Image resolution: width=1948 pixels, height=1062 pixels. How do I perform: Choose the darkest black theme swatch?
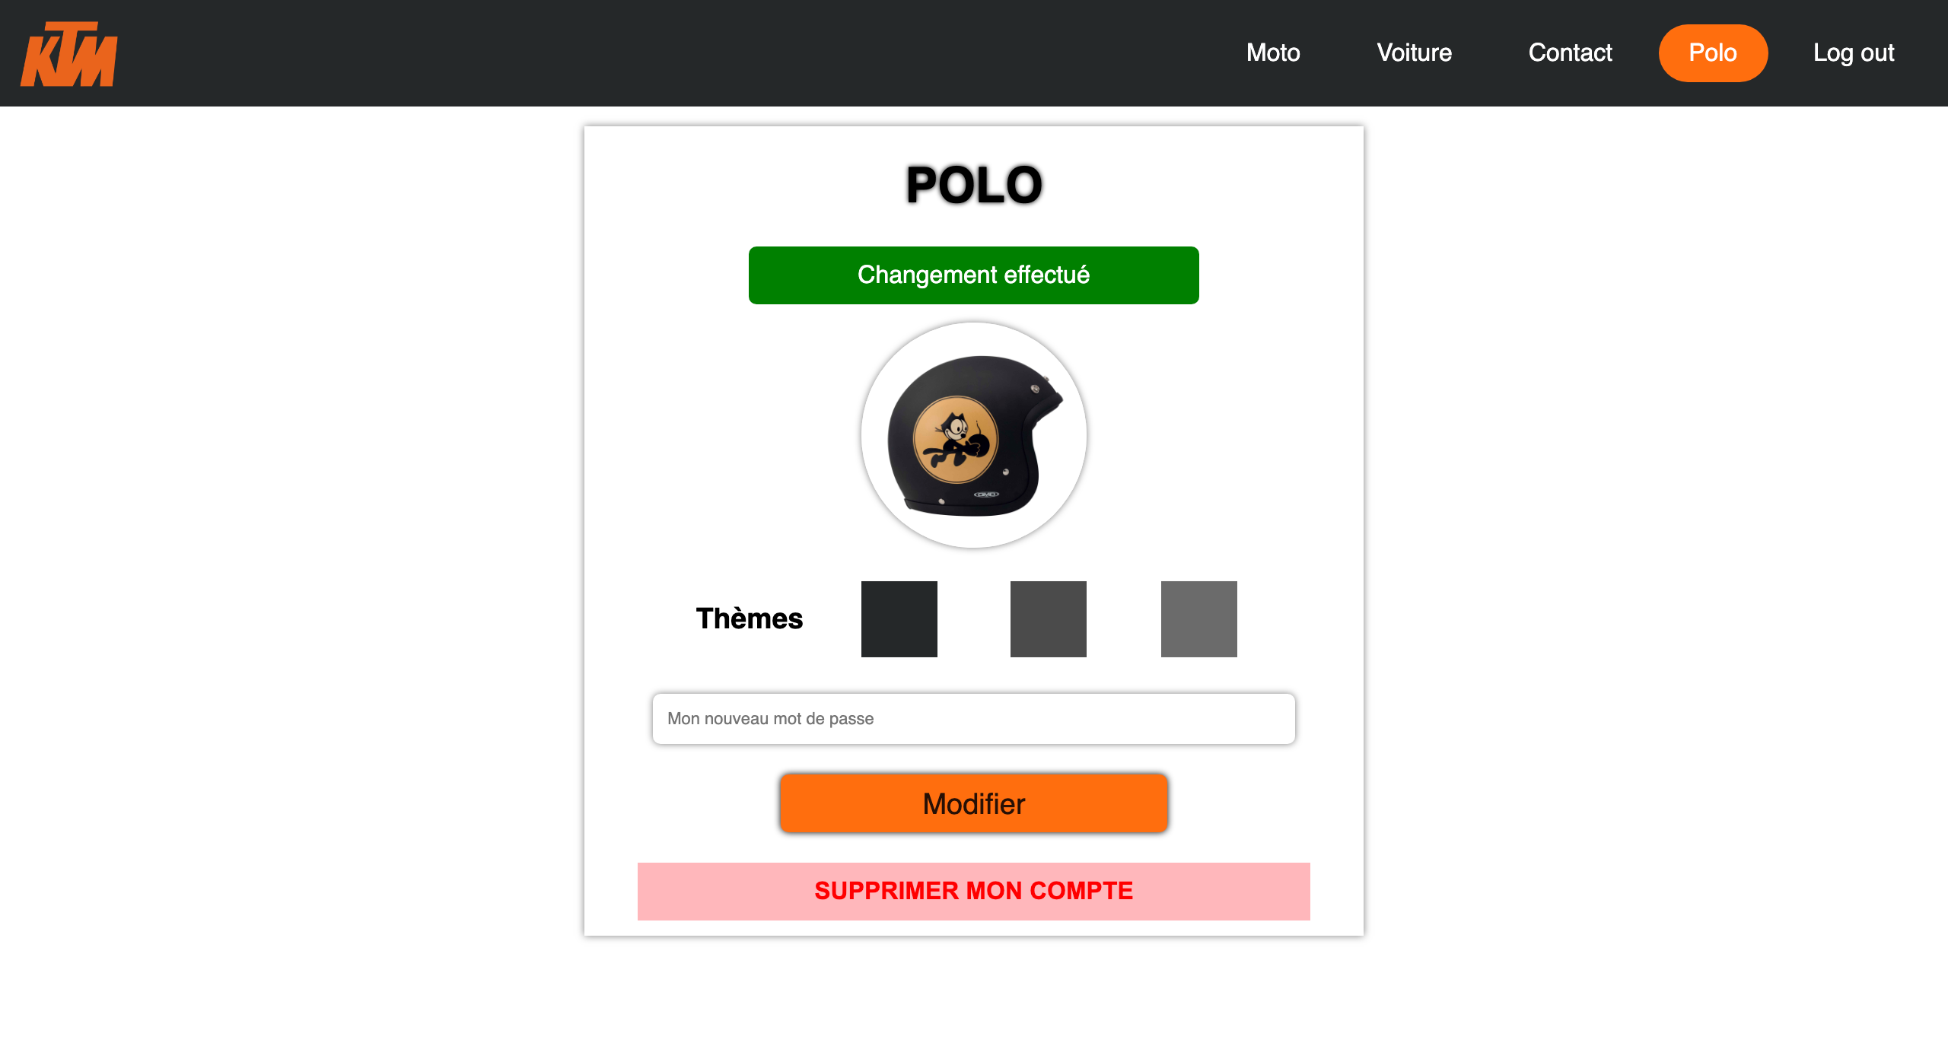tap(899, 618)
